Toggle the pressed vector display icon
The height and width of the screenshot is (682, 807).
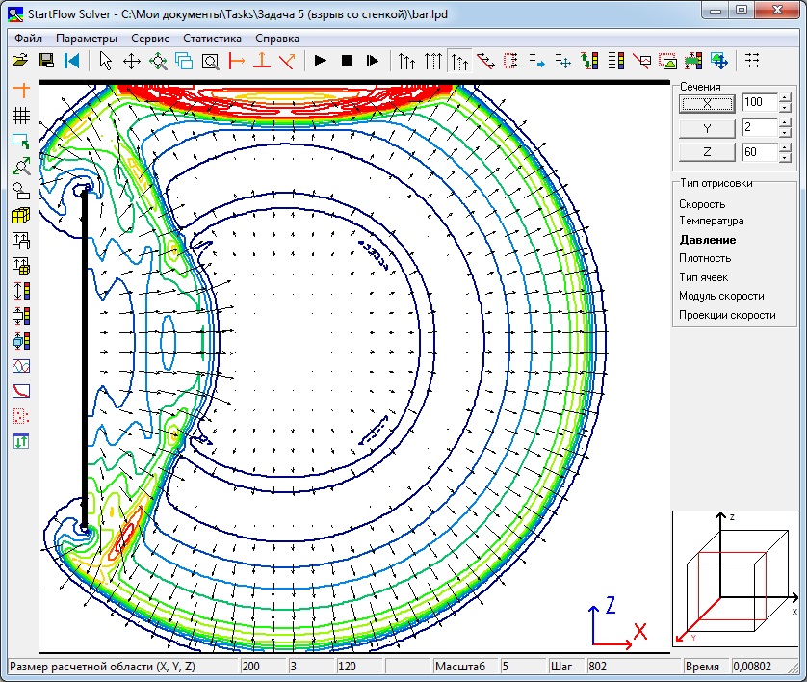(x=459, y=62)
